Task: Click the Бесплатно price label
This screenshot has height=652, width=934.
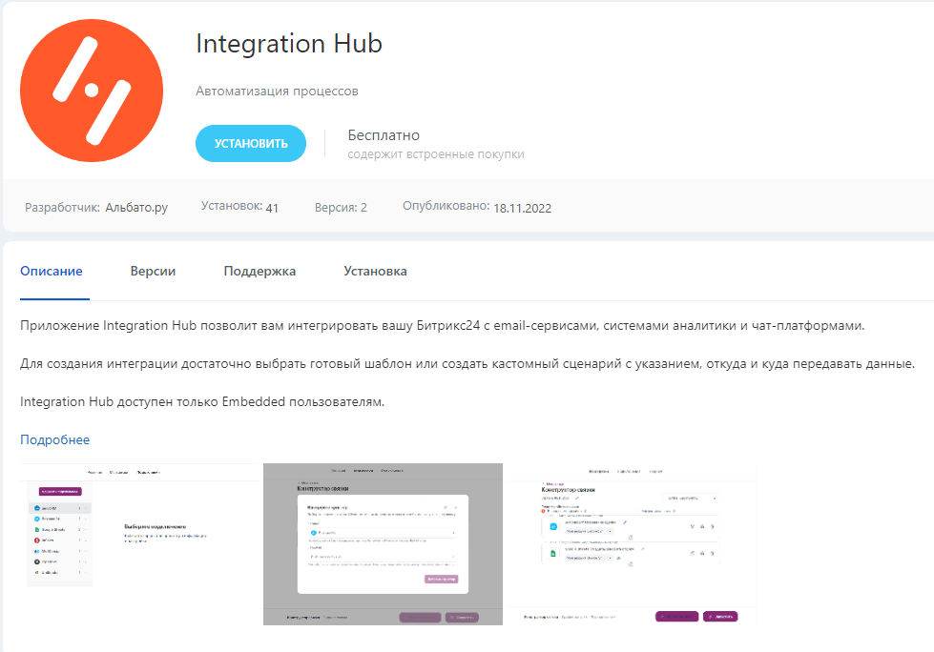Action: coord(384,135)
